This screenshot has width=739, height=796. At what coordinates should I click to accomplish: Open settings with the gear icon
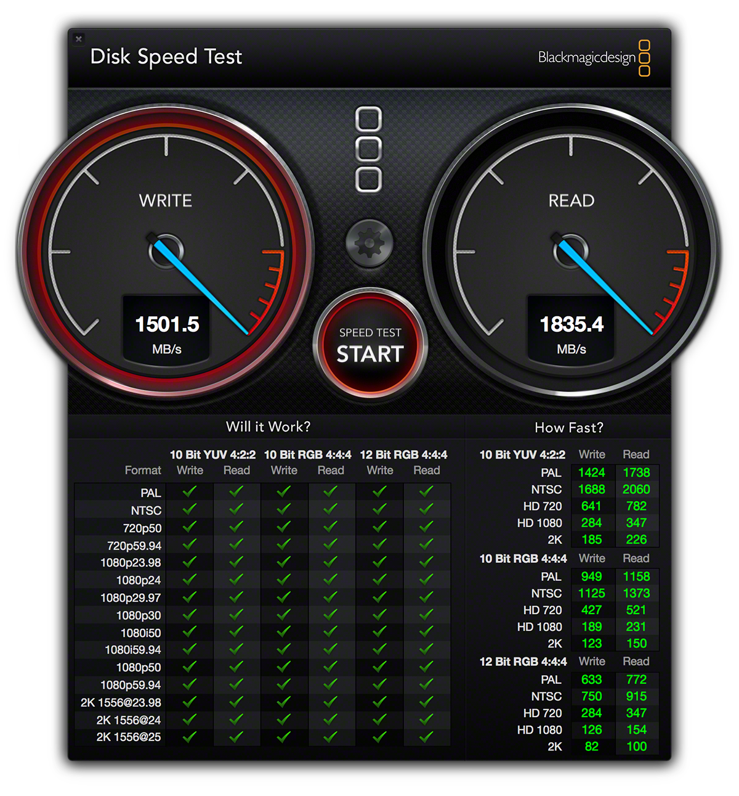(x=369, y=243)
